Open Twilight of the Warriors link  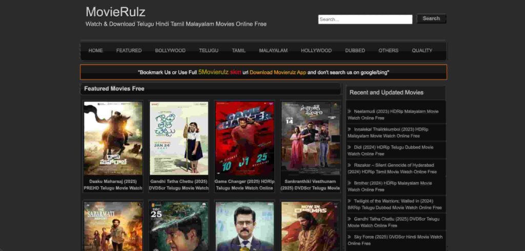[x=395, y=204]
